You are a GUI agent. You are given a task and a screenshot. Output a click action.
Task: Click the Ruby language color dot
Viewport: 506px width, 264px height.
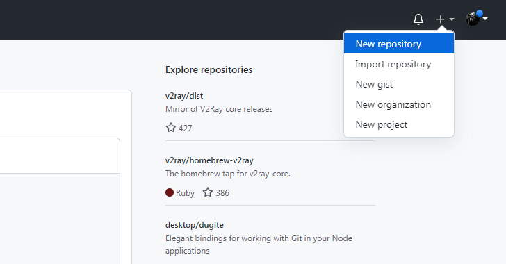(170, 192)
